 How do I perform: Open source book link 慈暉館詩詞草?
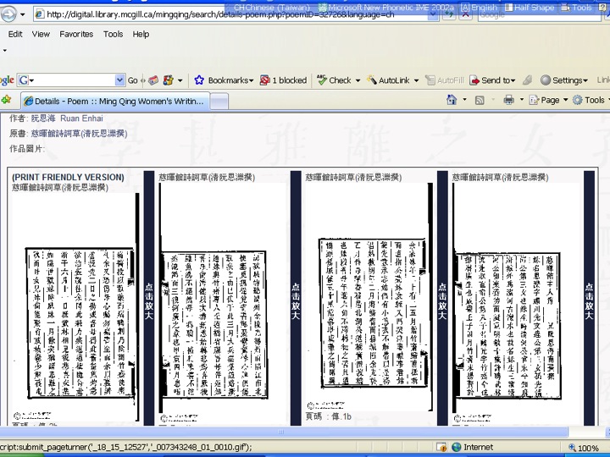pos(80,134)
